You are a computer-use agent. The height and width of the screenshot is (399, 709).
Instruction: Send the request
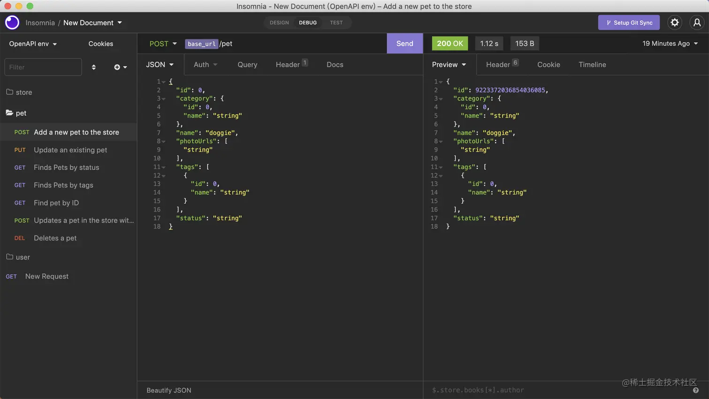click(405, 44)
